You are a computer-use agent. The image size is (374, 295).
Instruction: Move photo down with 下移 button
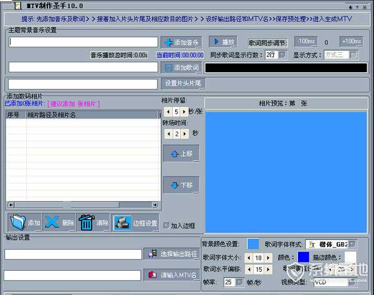pos(181,185)
